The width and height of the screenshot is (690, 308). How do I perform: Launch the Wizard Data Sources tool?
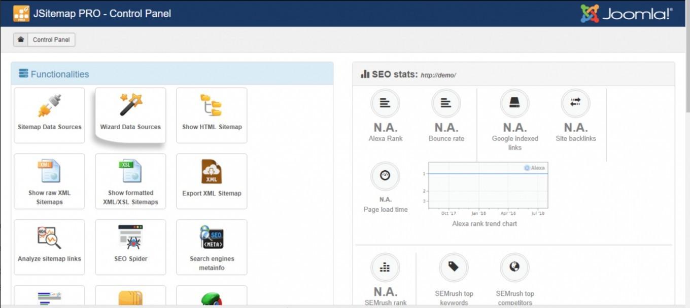(x=130, y=115)
